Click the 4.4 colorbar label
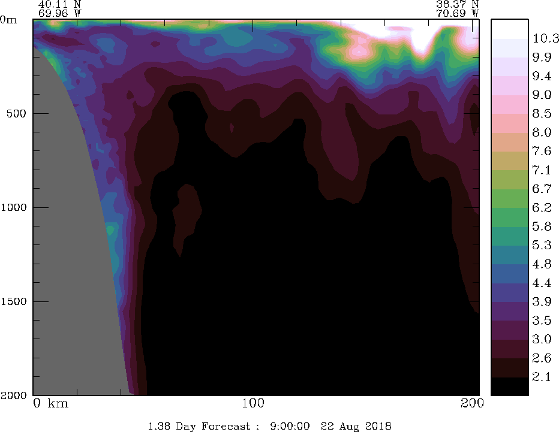The width and height of the screenshot is (559, 432). 542,283
